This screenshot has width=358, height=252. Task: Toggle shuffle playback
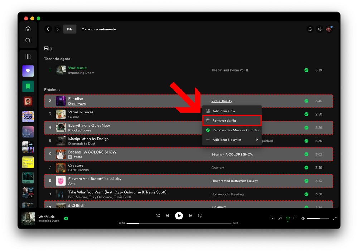158,216
